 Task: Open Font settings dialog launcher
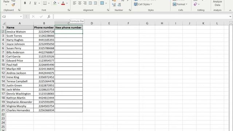69,10
